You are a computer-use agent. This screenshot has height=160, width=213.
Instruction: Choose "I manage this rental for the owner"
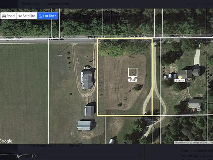[58, 146]
